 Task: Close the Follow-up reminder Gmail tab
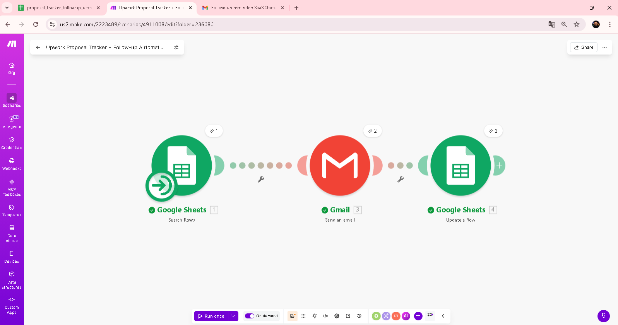tap(282, 8)
